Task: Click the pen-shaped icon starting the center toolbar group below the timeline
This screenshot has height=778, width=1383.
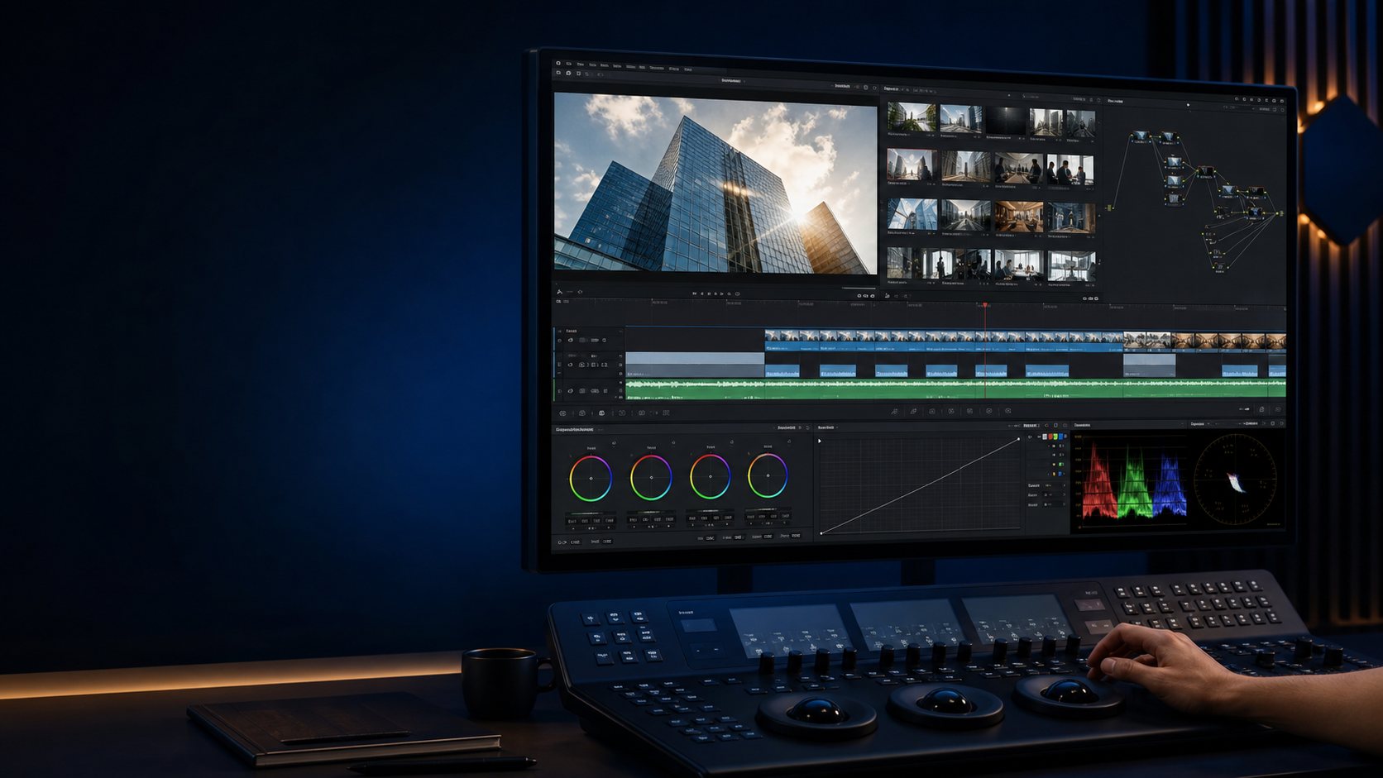Action: click(x=894, y=412)
